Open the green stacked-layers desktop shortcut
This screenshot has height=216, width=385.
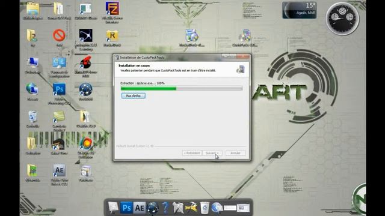tap(59, 116)
